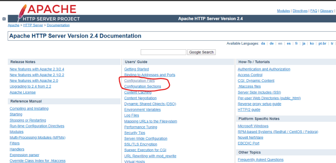Open Reverse proxy setup guide
The image size is (336, 163).
[x=259, y=104]
